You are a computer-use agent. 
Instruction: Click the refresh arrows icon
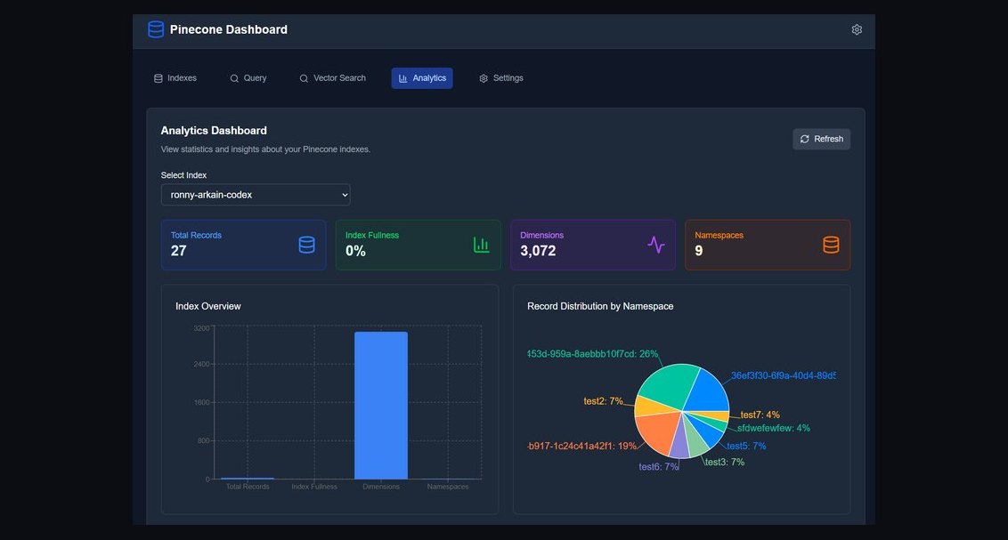tap(804, 139)
